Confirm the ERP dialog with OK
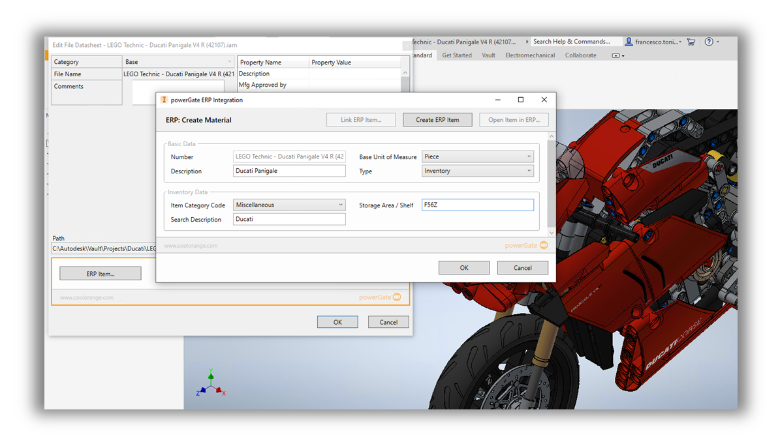This screenshot has width=780, height=442. (x=463, y=267)
